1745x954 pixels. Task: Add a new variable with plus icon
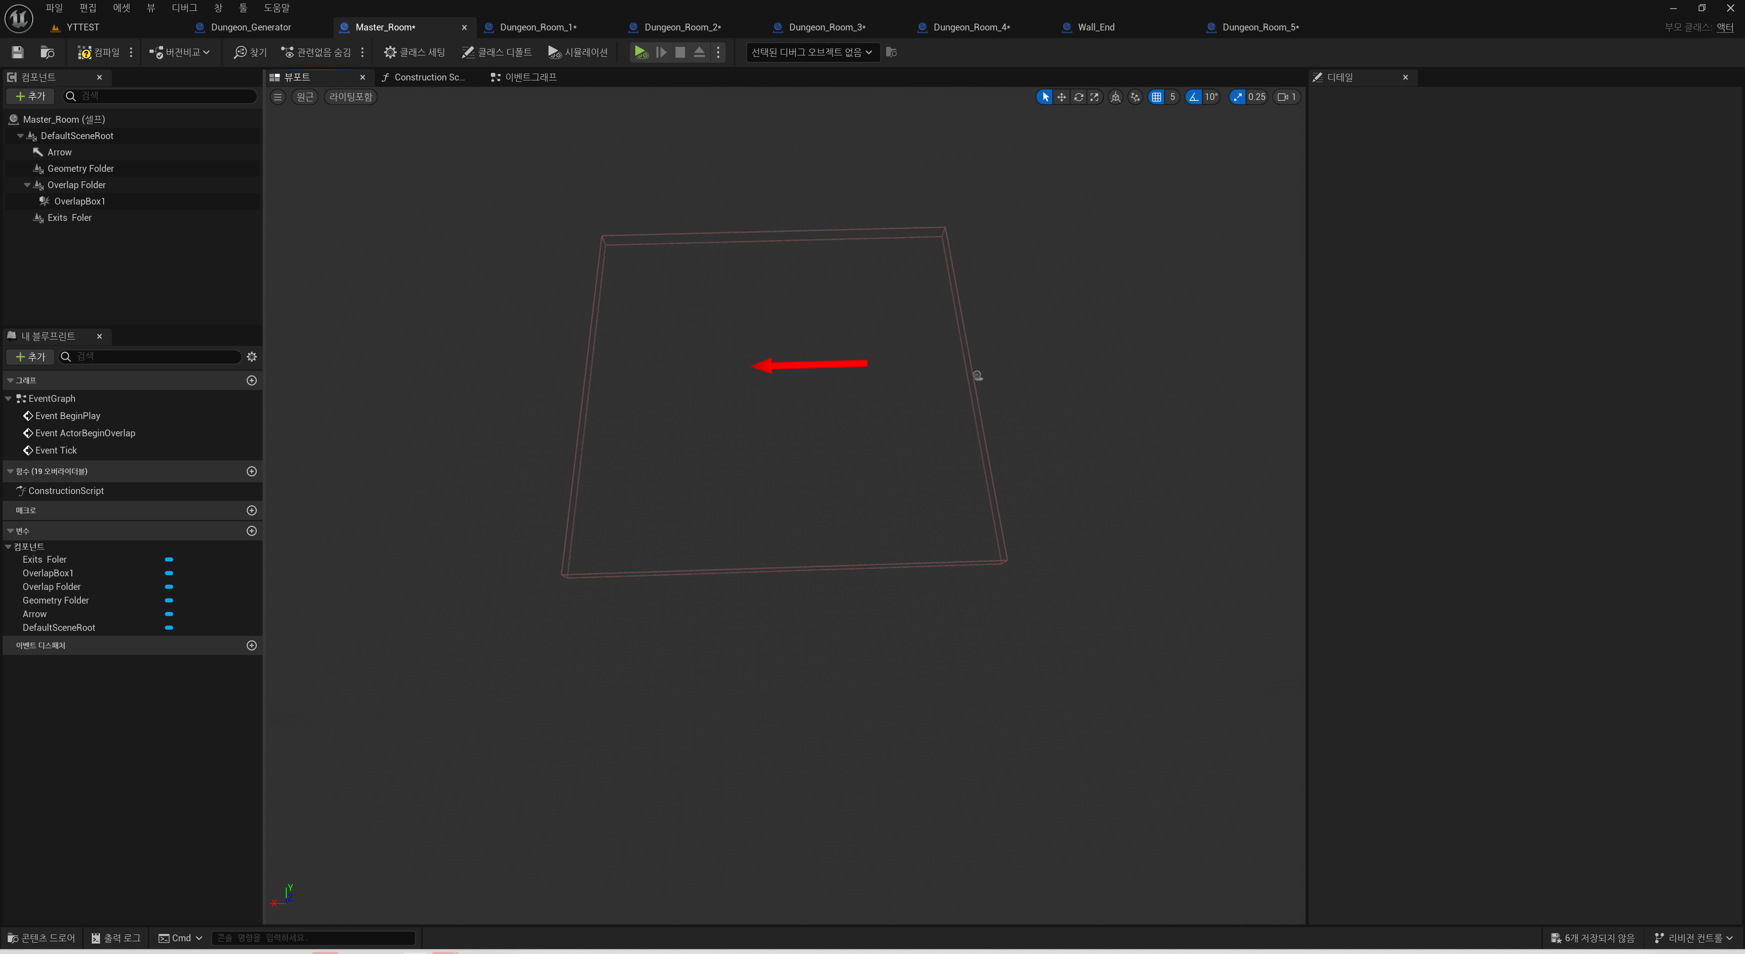252,530
